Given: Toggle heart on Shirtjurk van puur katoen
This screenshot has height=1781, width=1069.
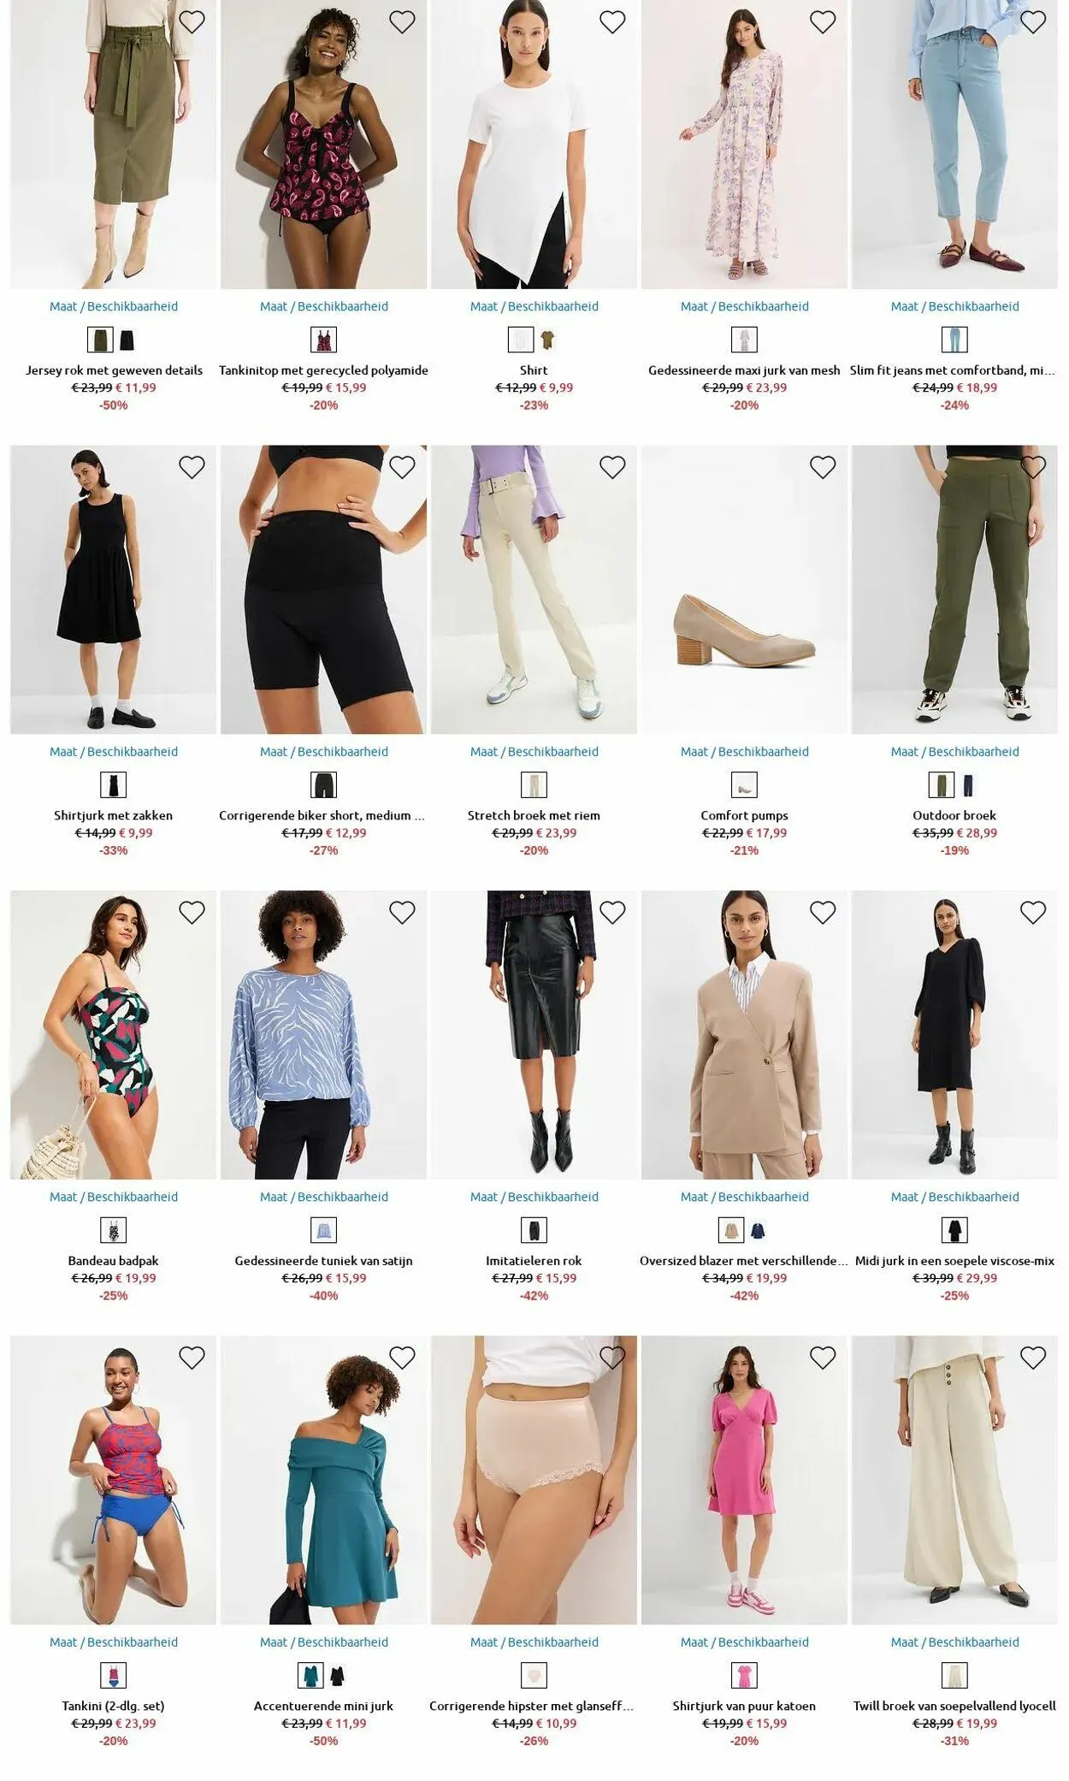Looking at the screenshot, I should tap(823, 1358).
